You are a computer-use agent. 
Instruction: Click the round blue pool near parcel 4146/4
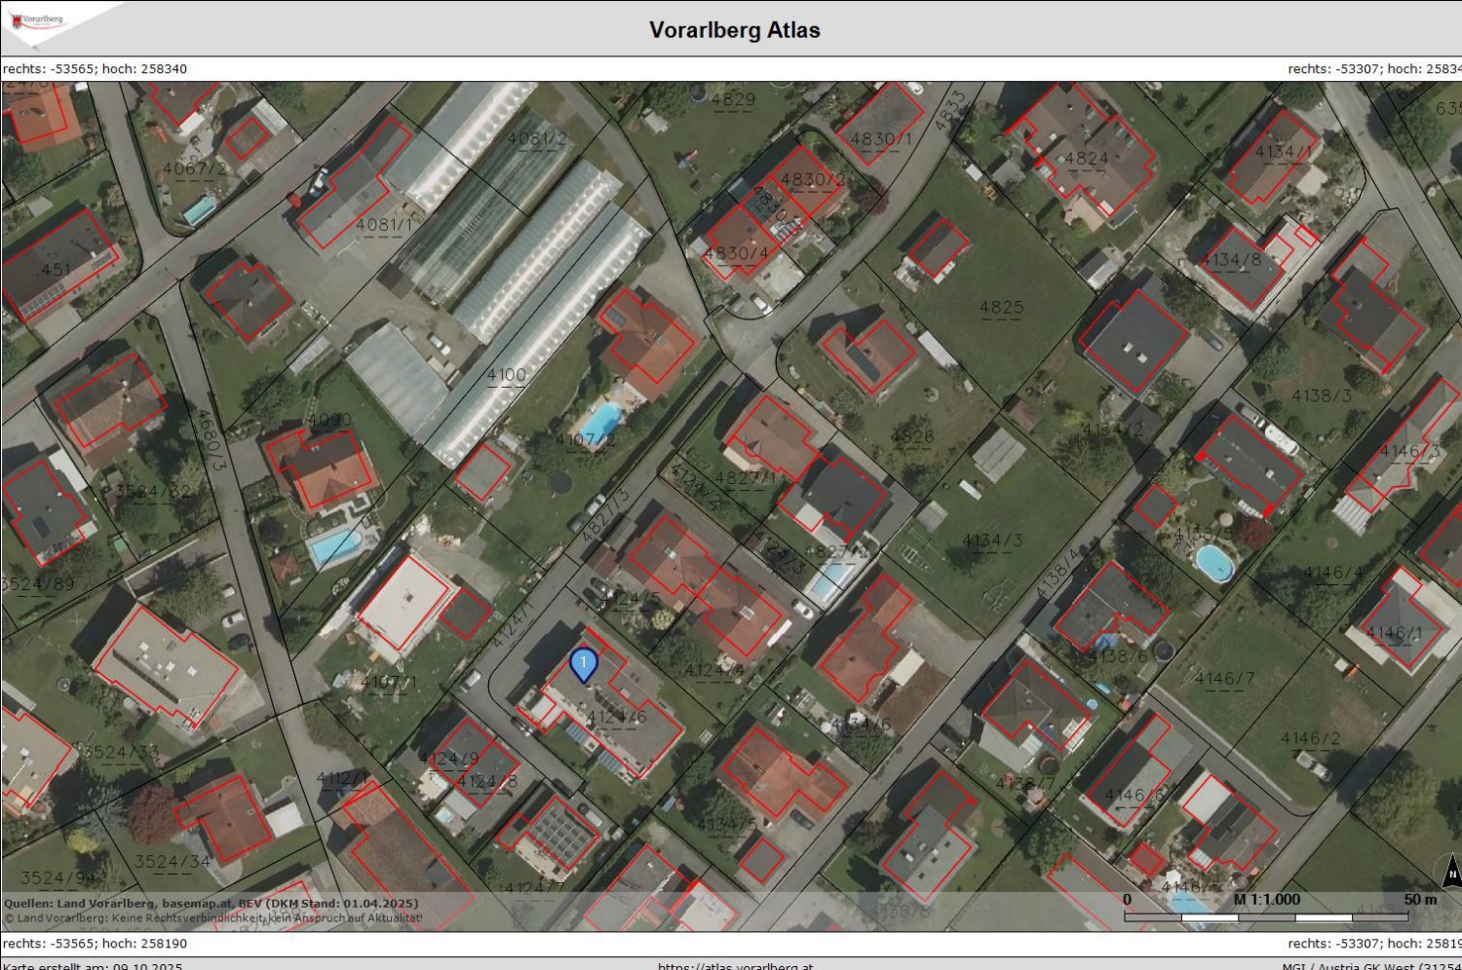tap(1213, 562)
